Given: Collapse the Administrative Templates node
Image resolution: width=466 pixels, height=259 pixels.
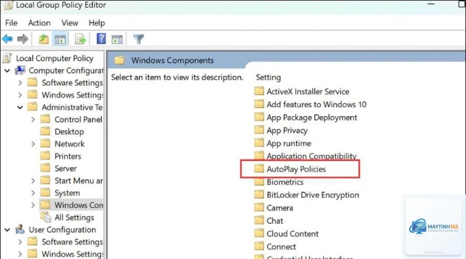Looking at the screenshot, I should point(20,107).
